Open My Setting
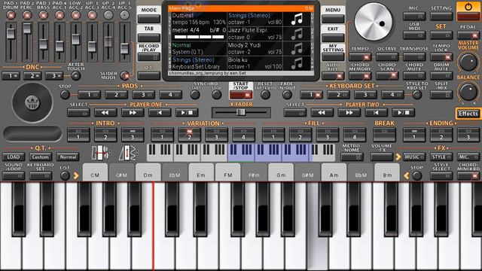 (333, 57)
